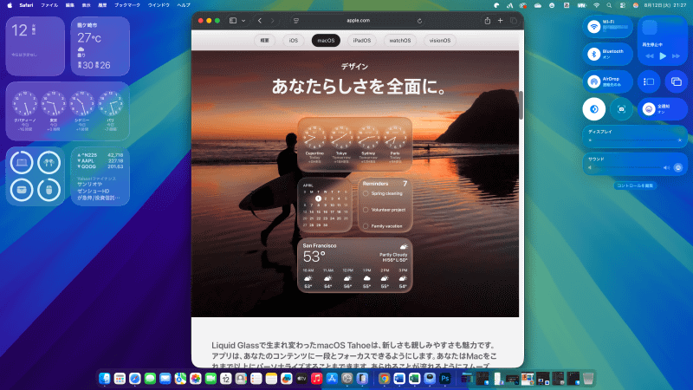
Task: Toggle Screen Mirroring control
Action: click(x=677, y=81)
